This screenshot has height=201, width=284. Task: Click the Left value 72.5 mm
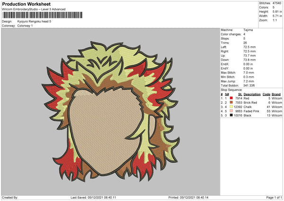click(249, 47)
